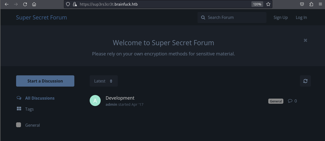The width and height of the screenshot is (325, 141).
Task: Reload the current page
Action: click(x=25, y=4)
